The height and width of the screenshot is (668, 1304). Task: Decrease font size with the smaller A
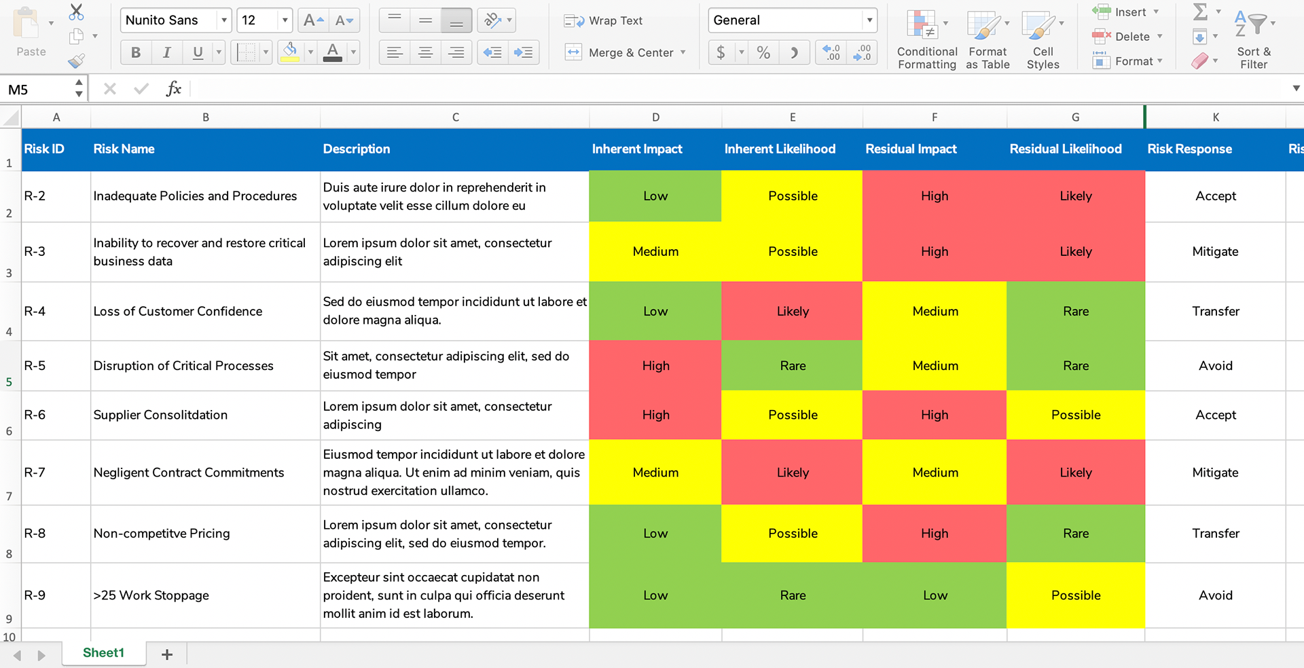pyautogui.click(x=344, y=20)
